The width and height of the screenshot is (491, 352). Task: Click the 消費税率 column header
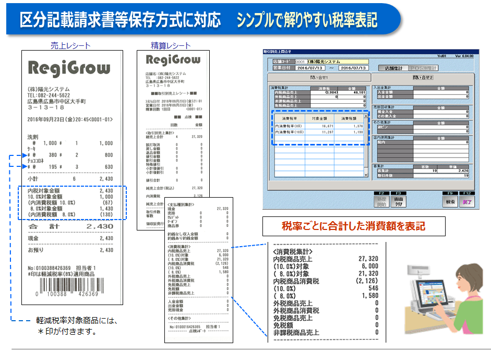click(x=290, y=118)
